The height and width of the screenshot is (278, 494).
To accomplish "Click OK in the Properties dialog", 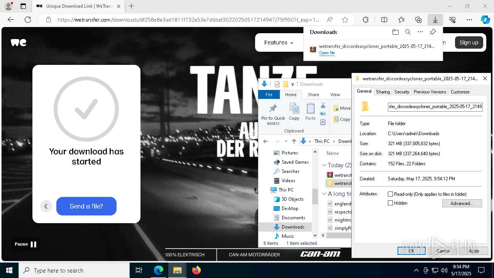I will pyautogui.click(x=411, y=251).
